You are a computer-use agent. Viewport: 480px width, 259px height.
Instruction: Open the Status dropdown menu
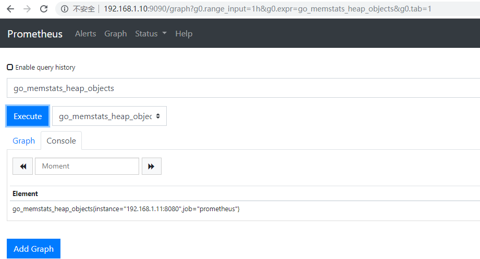[x=151, y=34]
